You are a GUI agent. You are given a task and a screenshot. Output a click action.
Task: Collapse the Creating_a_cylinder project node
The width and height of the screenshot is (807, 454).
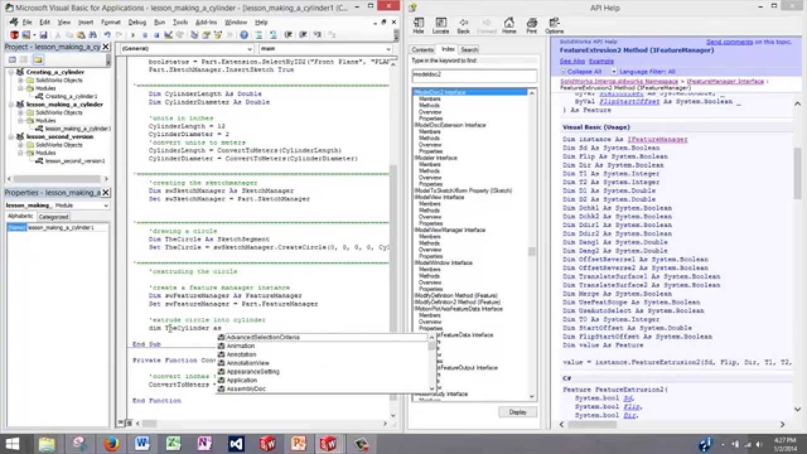click(x=12, y=73)
